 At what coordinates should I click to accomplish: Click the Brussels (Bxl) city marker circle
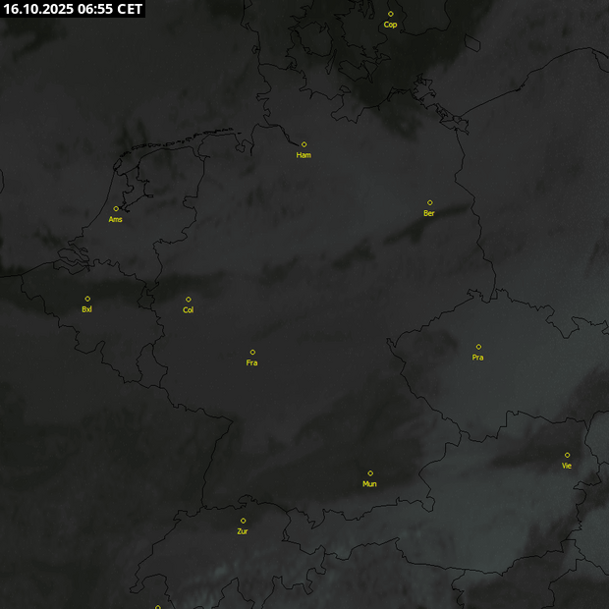pyautogui.click(x=87, y=299)
